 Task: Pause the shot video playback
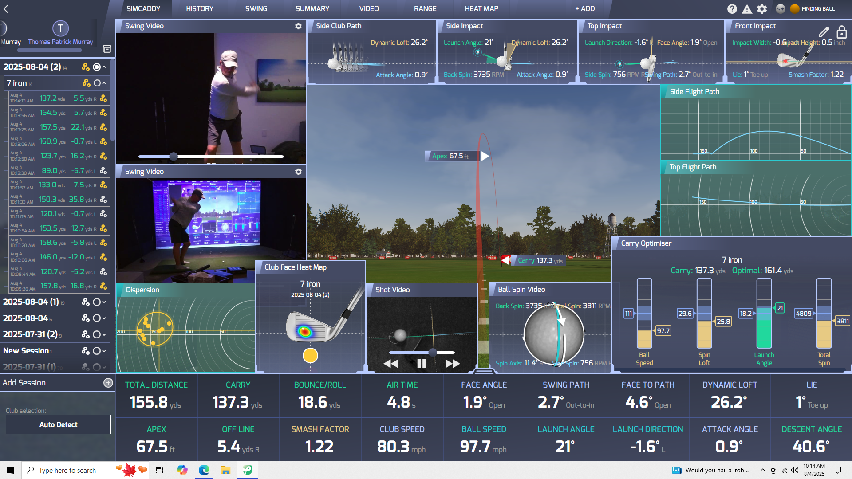click(422, 364)
